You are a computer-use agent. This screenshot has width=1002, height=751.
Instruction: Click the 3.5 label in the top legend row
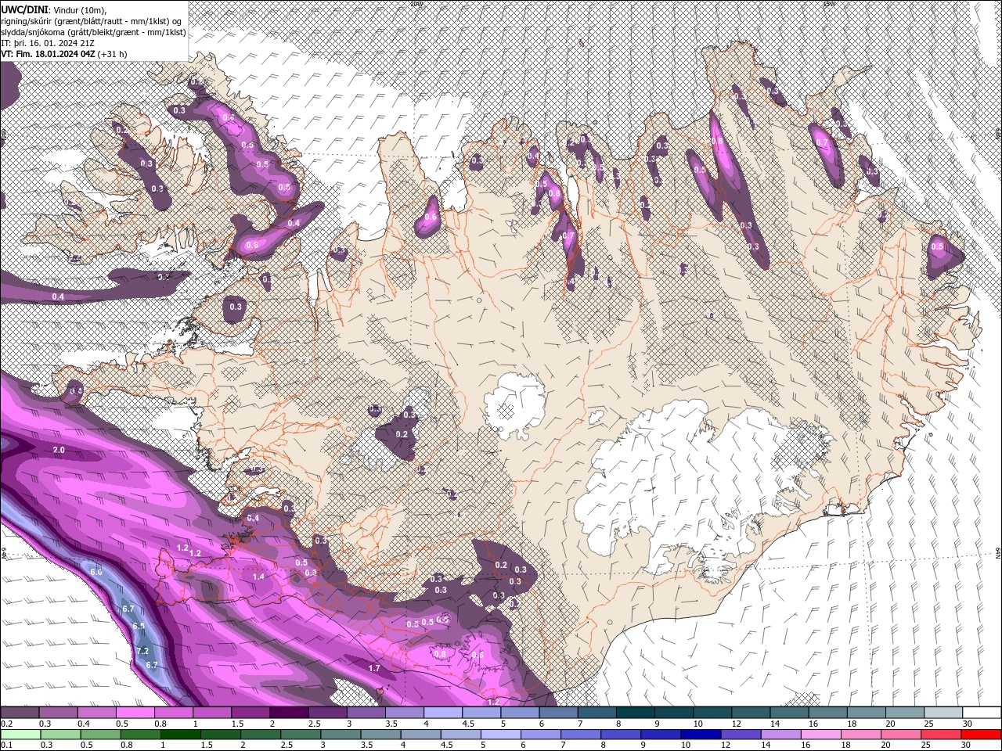(x=390, y=724)
